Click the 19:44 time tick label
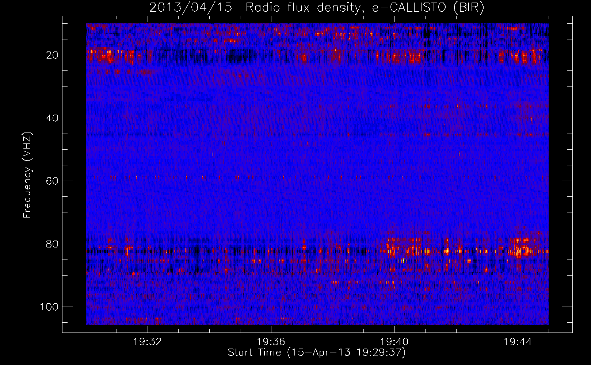 [518, 342]
